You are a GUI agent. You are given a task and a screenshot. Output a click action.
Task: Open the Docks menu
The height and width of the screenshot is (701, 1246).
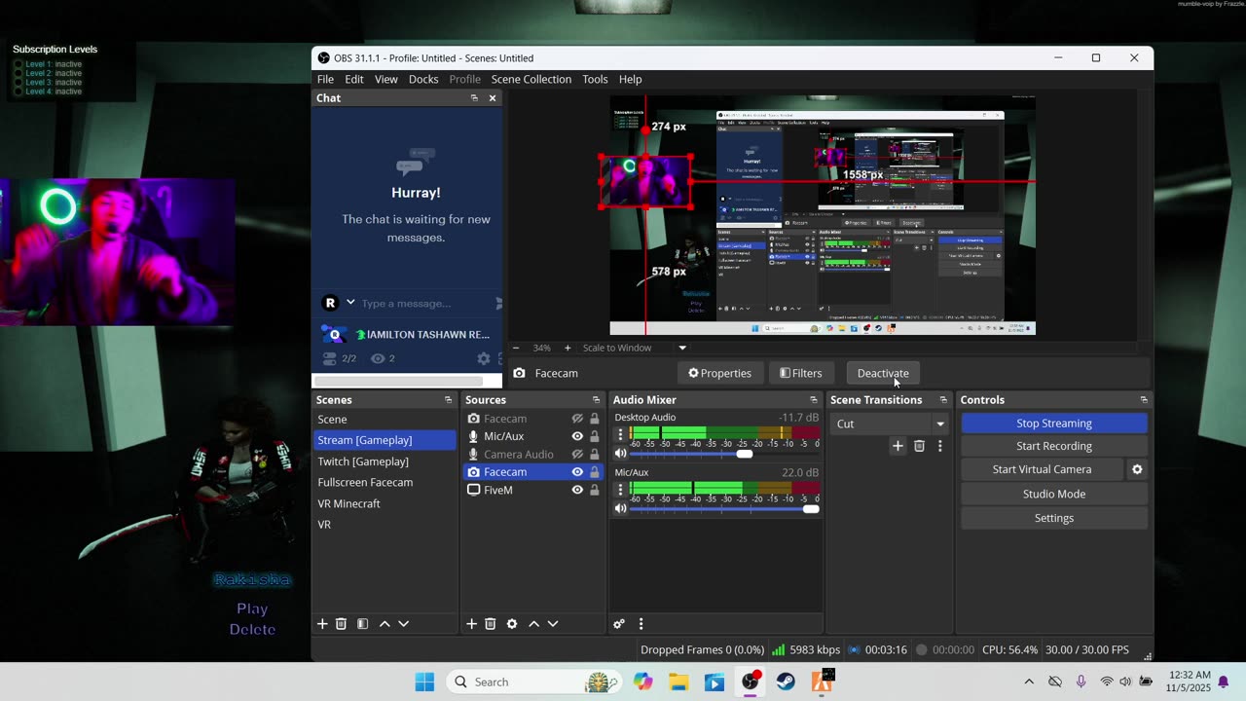coord(422,79)
